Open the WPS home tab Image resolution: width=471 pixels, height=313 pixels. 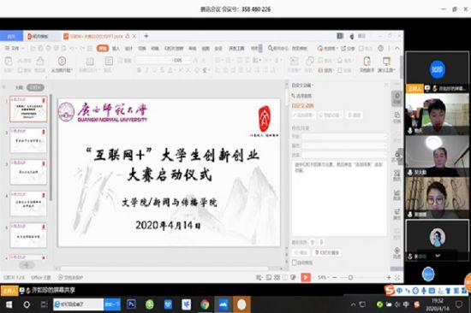point(11,36)
